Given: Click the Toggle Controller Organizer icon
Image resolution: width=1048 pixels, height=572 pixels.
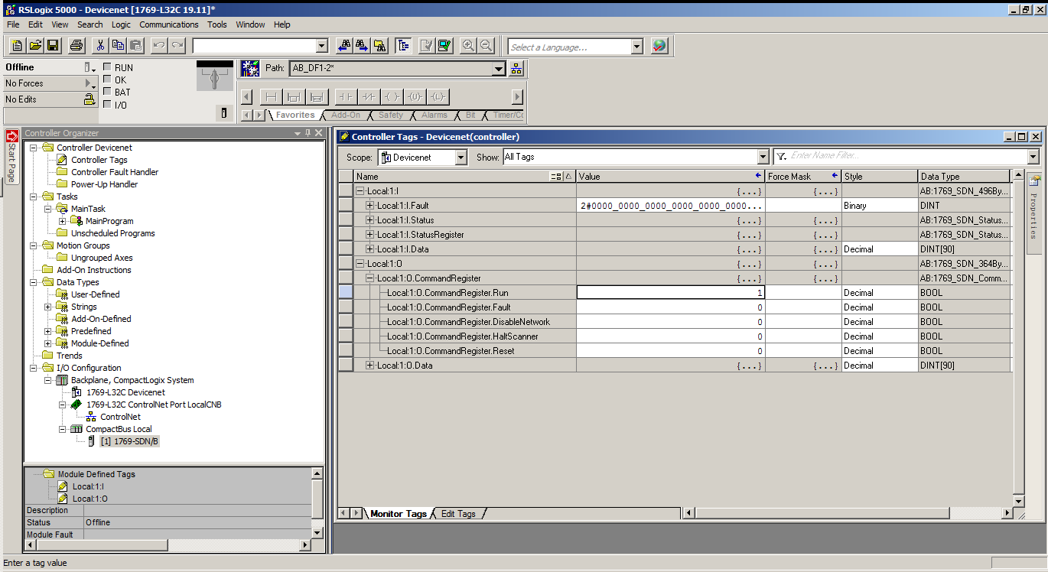Looking at the screenshot, I should pos(403,46).
